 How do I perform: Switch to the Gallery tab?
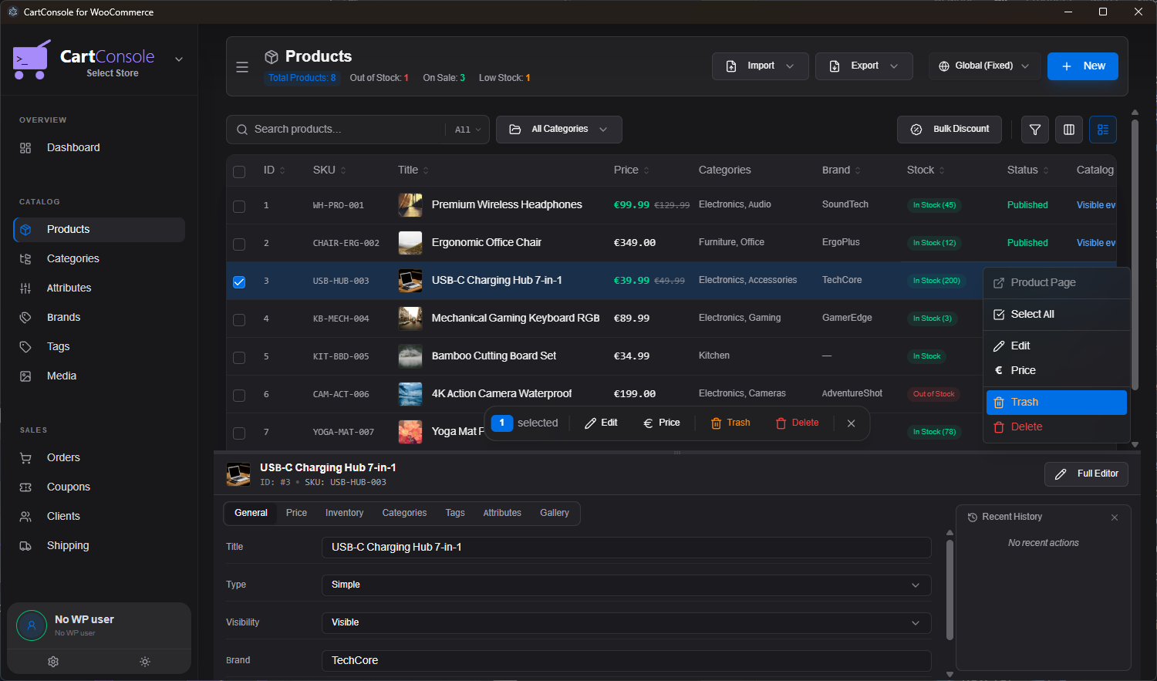pos(554,513)
